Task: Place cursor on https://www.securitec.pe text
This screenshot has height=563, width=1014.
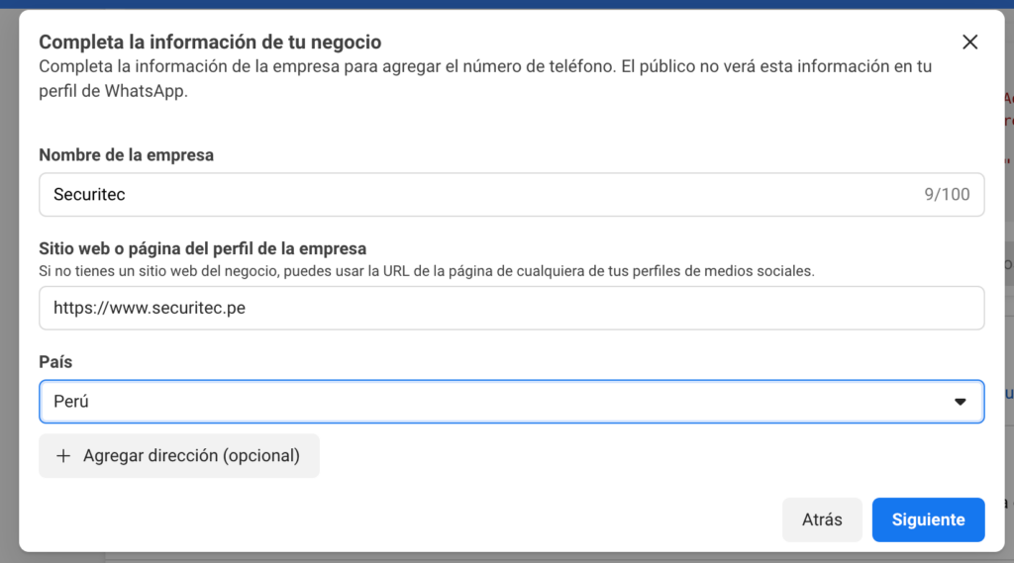Action: tap(150, 308)
